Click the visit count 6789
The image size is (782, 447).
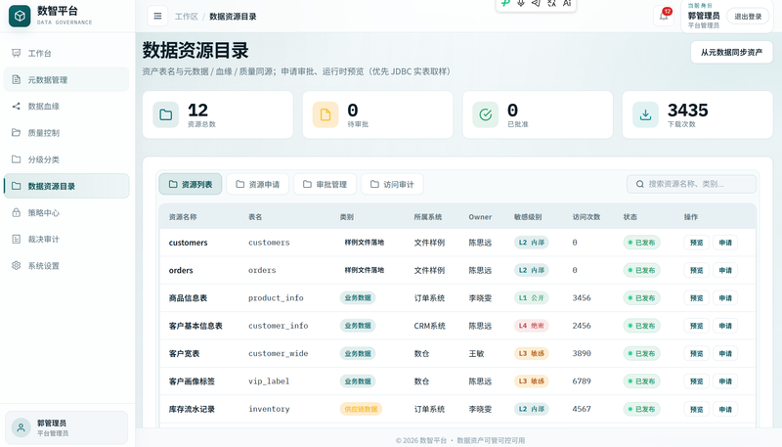[582, 381]
